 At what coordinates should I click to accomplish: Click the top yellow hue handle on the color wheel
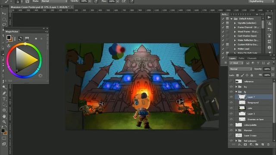click(x=25, y=44)
